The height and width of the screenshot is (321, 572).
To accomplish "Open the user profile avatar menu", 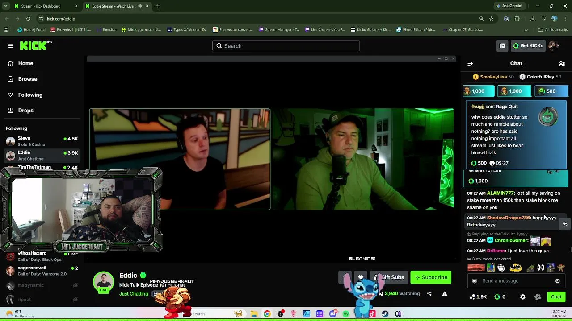I will (x=554, y=45).
